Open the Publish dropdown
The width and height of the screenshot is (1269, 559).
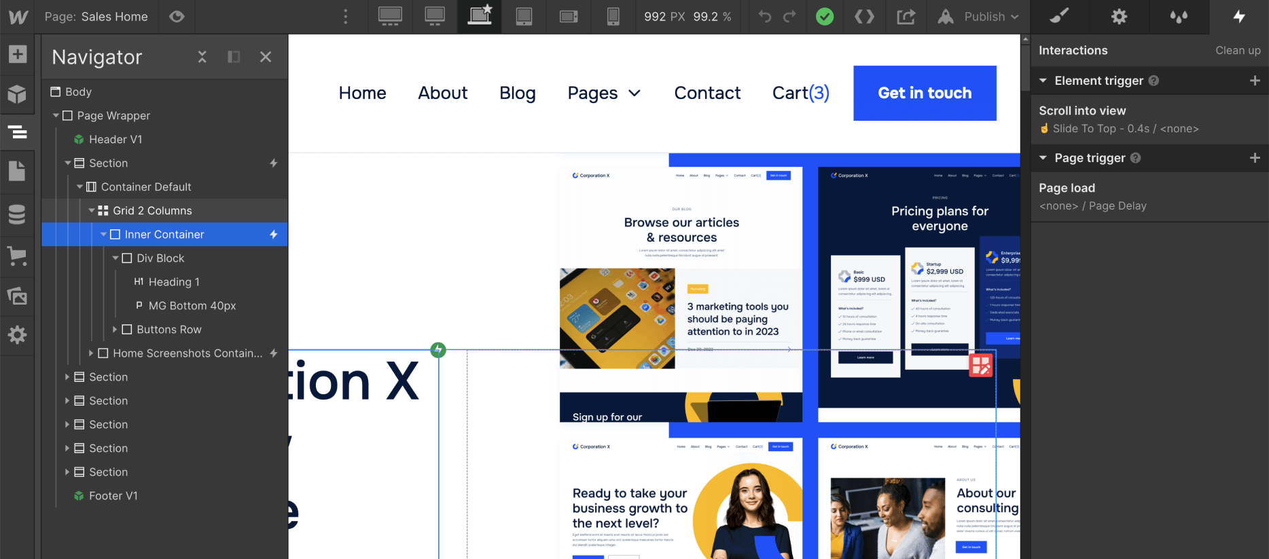coord(978,16)
